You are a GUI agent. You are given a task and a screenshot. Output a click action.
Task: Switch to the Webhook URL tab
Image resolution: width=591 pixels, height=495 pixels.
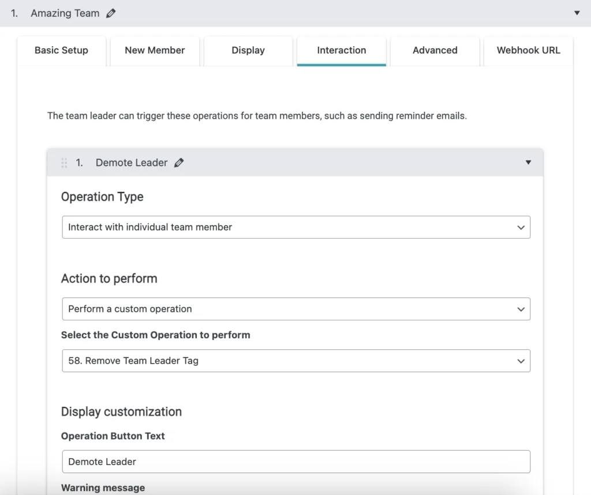528,50
